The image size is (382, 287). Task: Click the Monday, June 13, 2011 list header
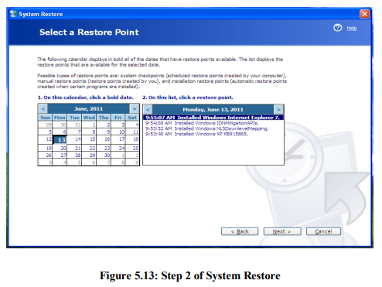tap(213, 110)
